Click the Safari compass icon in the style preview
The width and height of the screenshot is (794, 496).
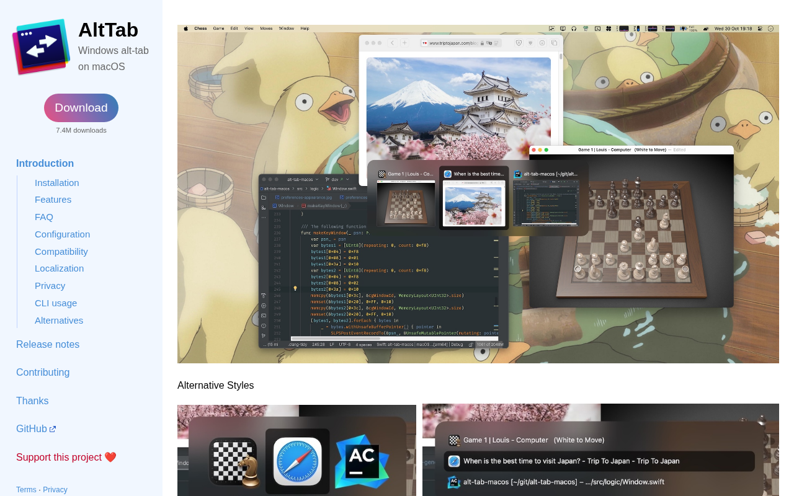297,461
